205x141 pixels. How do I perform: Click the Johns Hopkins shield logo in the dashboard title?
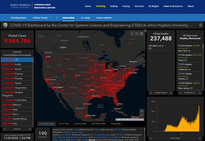coord(5,25)
